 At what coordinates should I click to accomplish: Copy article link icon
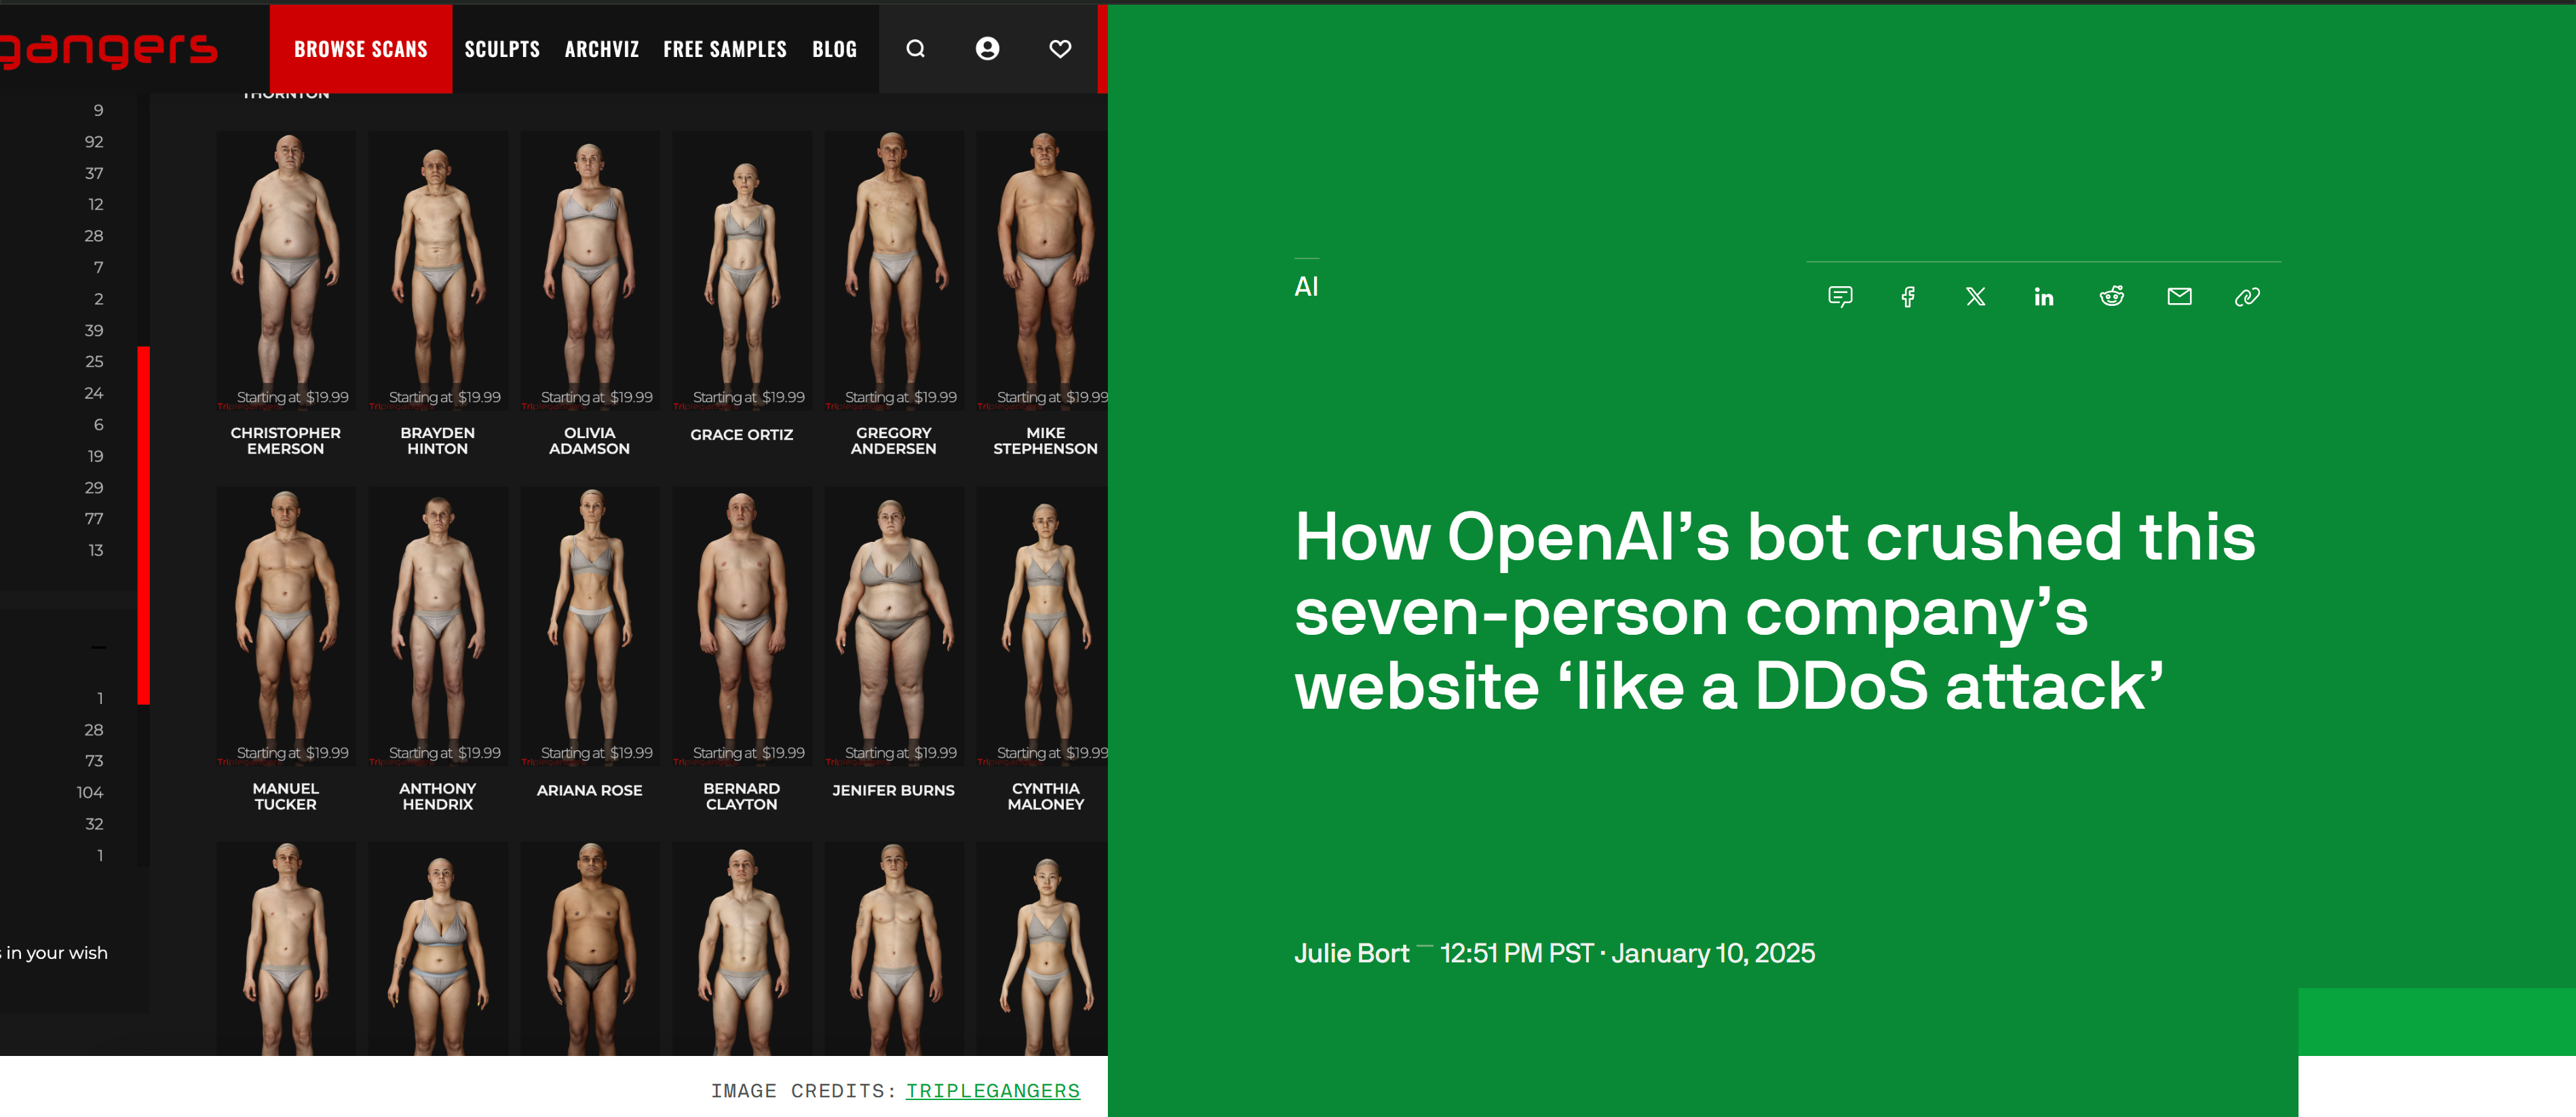[x=2247, y=296]
